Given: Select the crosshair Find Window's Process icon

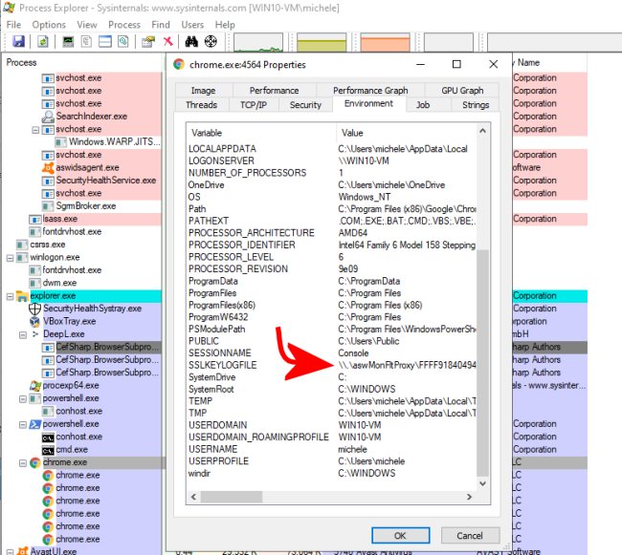Looking at the screenshot, I should point(211,41).
